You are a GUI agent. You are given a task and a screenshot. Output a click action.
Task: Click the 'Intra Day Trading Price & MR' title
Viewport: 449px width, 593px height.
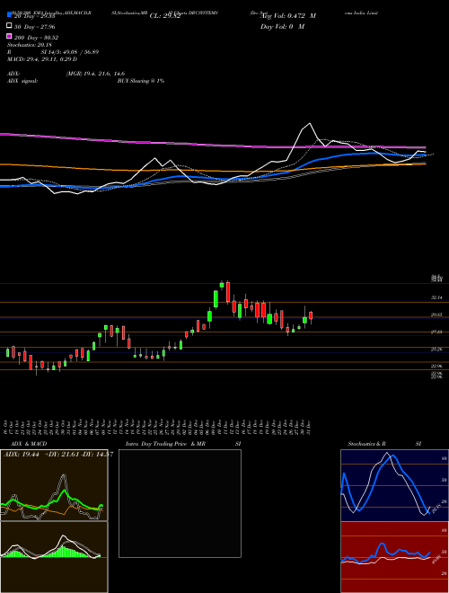coord(165,444)
